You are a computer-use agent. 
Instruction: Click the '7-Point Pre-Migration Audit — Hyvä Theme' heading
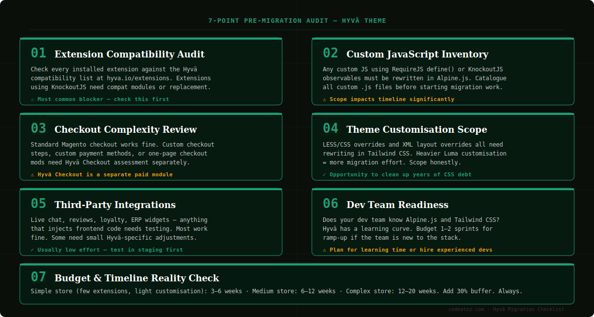[x=297, y=21]
